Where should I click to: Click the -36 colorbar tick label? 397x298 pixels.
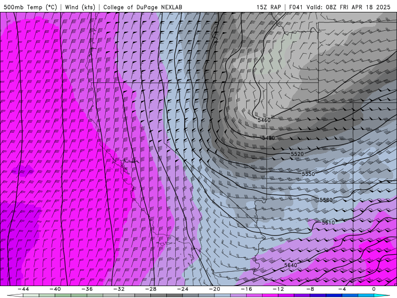87,289
